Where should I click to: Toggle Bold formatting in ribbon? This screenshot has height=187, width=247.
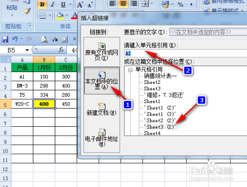[42, 4]
